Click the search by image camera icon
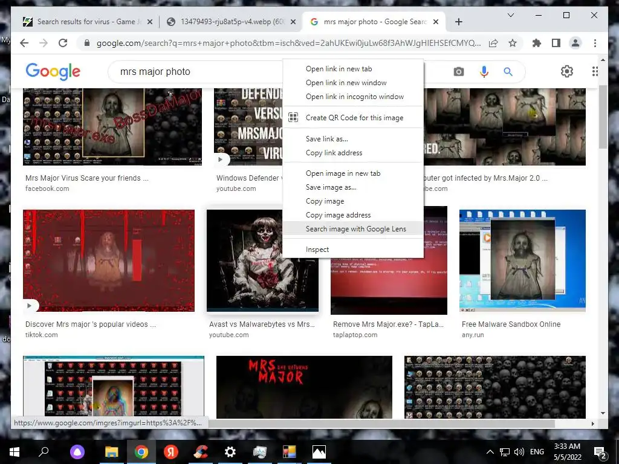This screenshot has width=619, height=464. click(458, 72)
